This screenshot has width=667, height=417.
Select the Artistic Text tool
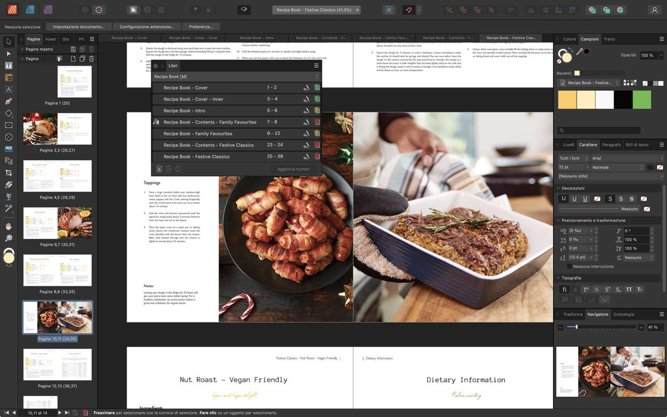[9, 90]
